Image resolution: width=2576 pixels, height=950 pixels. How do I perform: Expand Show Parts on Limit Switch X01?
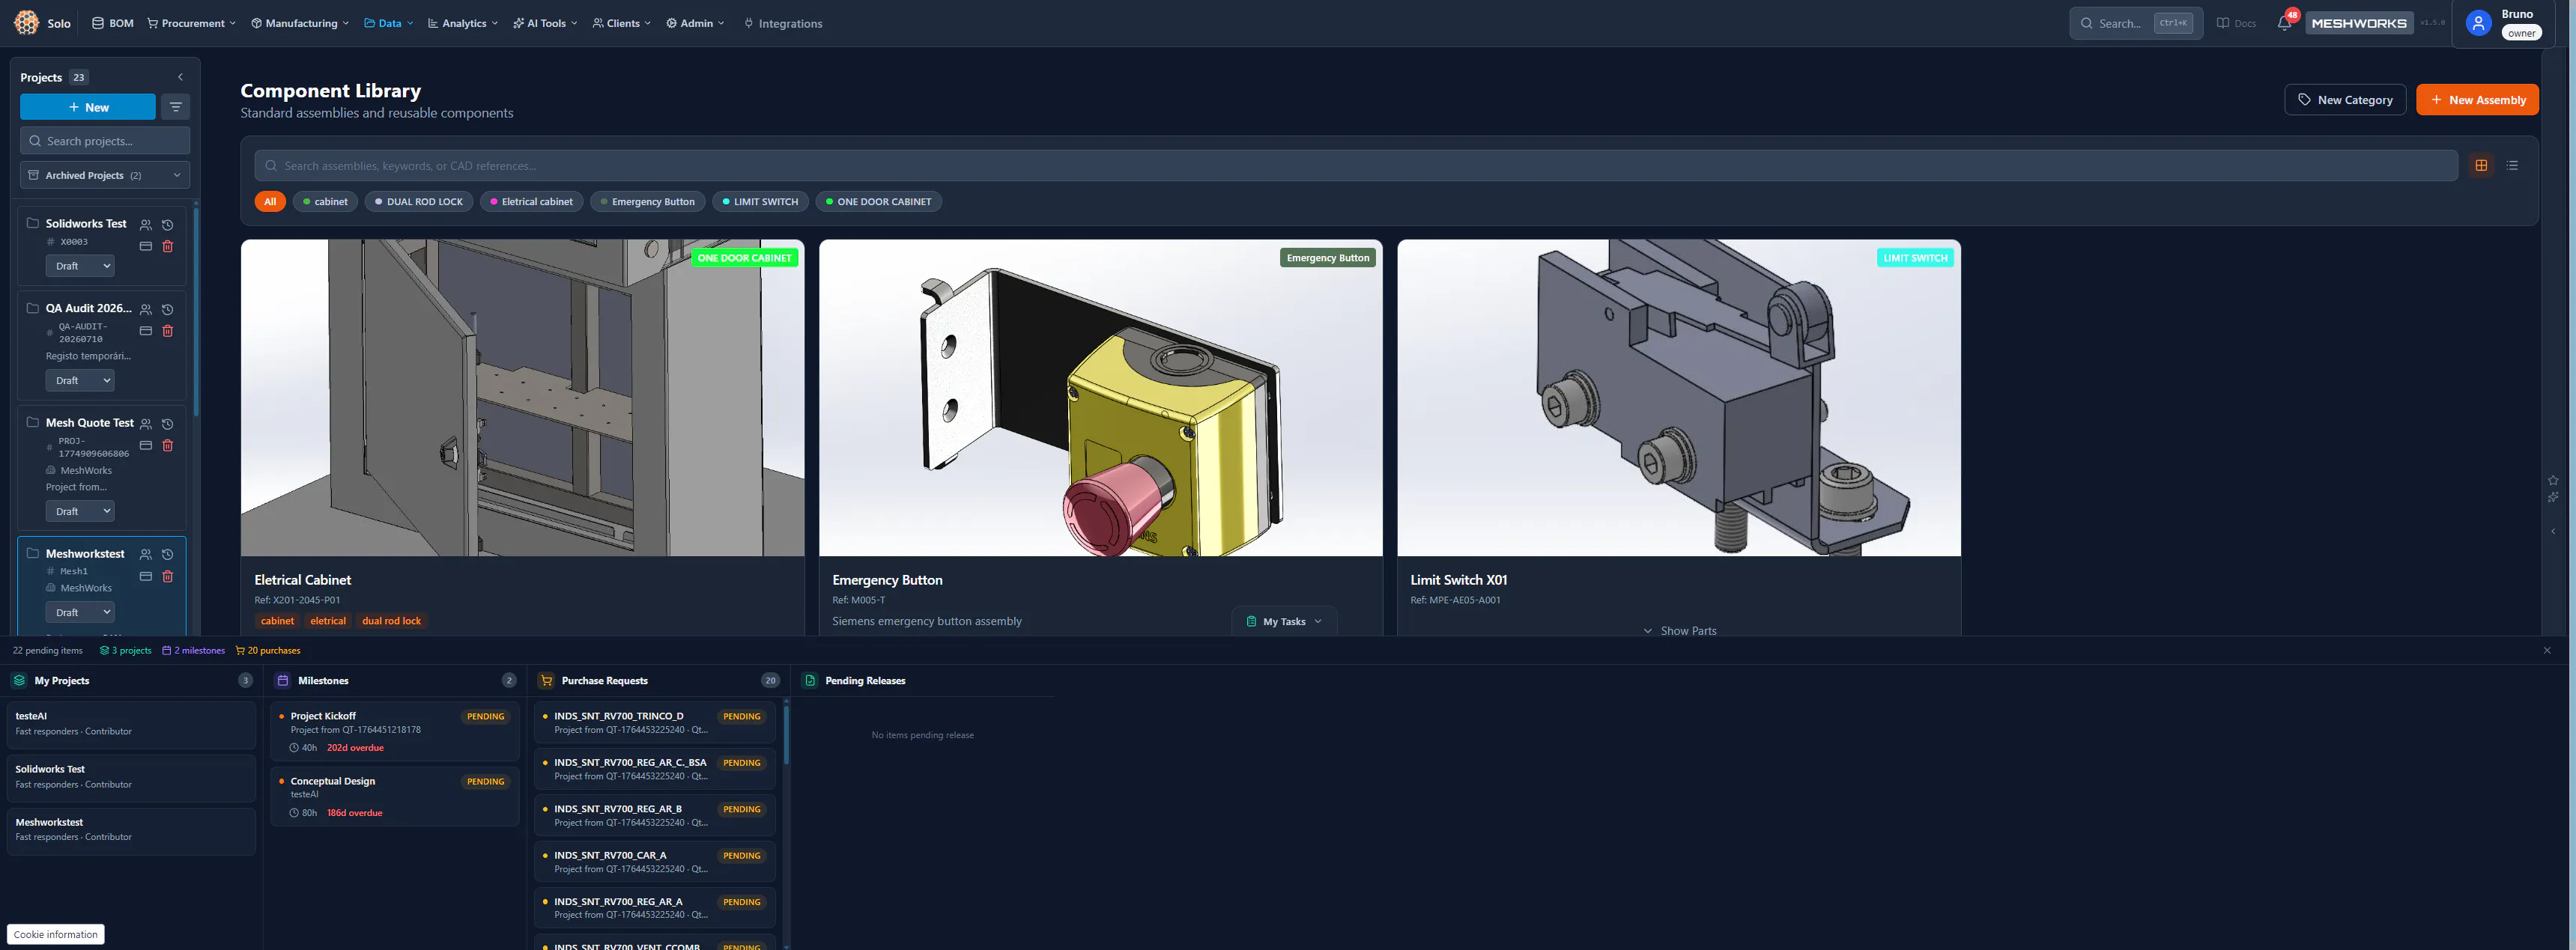(1679, 630)
